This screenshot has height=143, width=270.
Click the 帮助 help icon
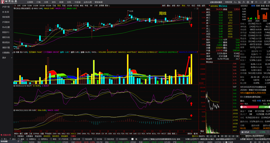51,139
